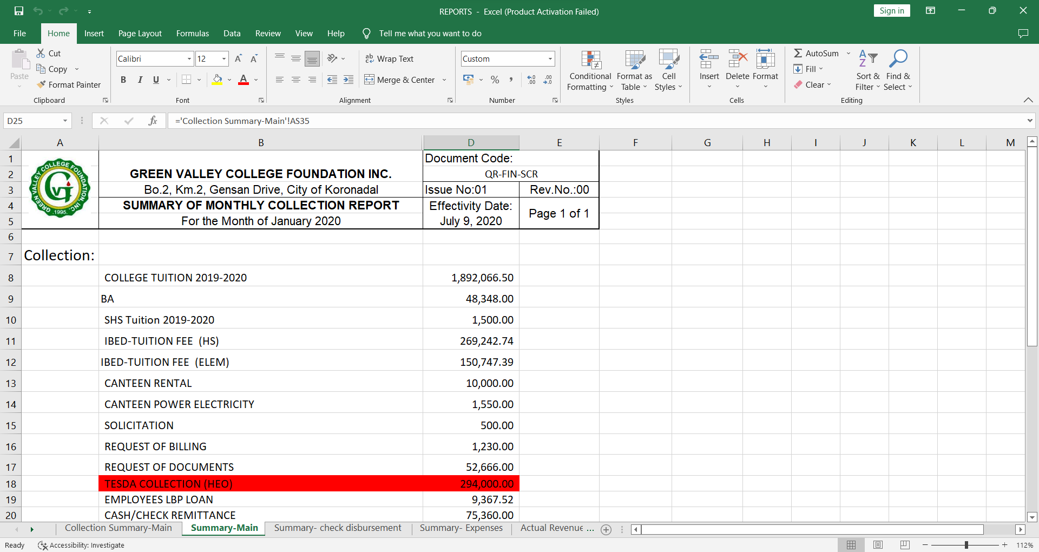Image resolution: width=1039 pixels, height=552 pixels.
Task: Open Fill dropdown
Action: pyautogui.click(x=808, y=69)
